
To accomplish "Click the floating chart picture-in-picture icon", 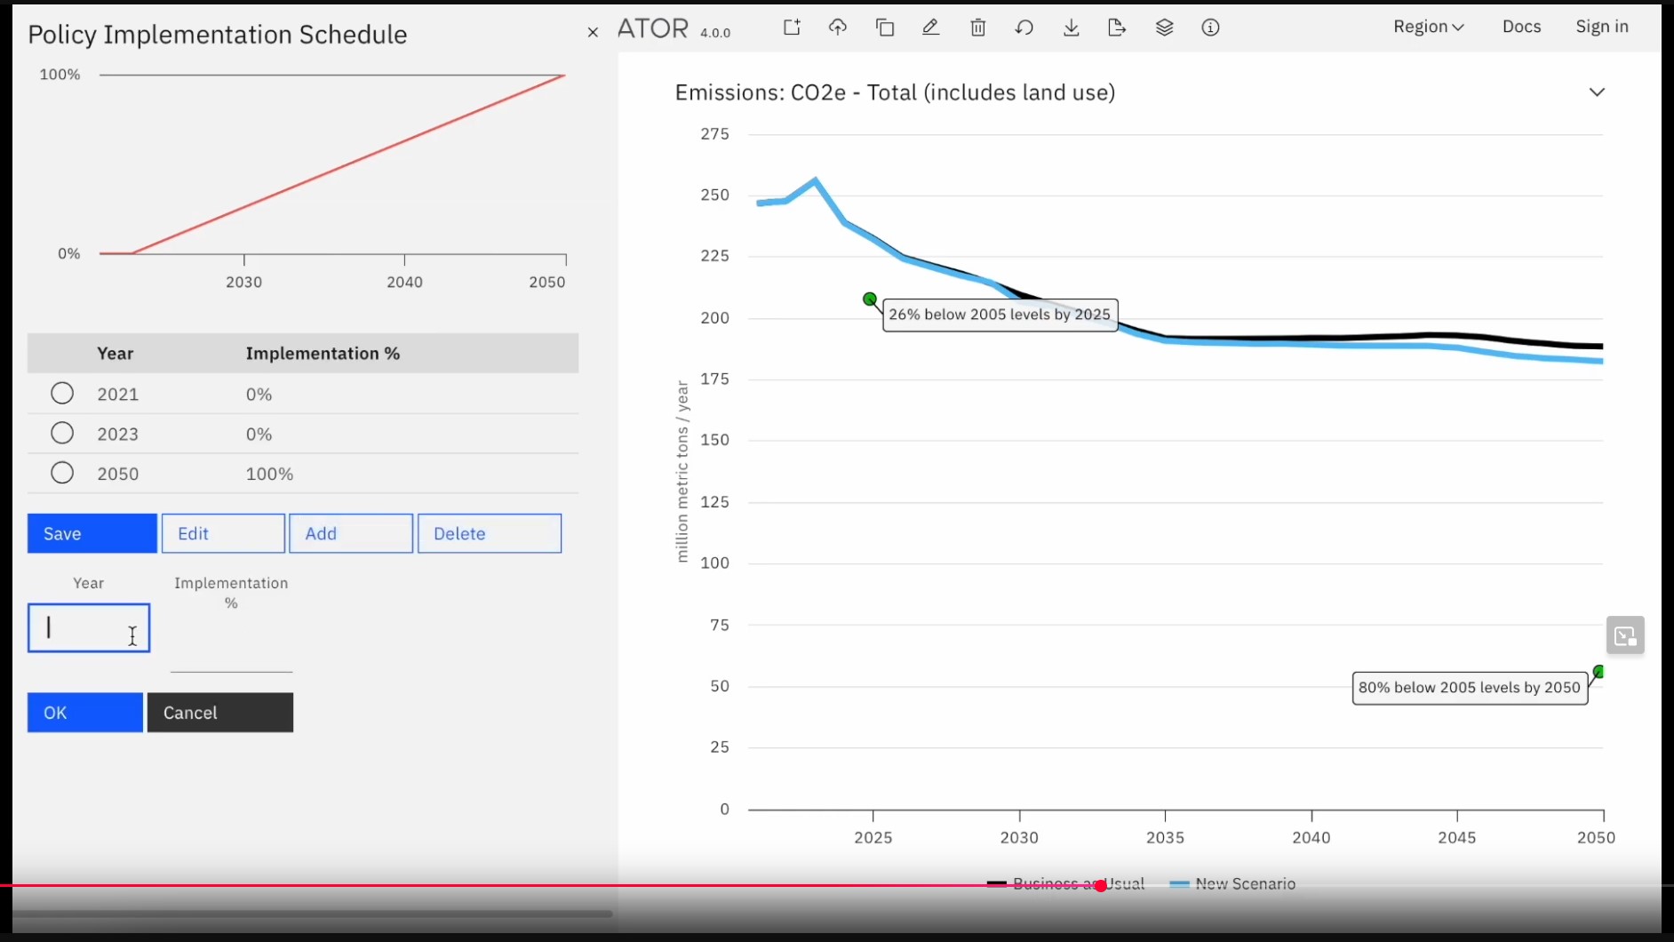I will click(1625, 635).
